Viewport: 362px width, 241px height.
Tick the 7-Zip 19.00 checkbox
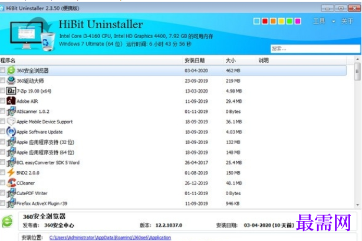coord(2,91)
